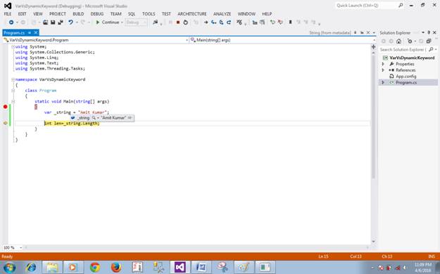Image resolution: width=440 pixels, height=274 pixels.
Task: Open the FILE menu
Action: coord(8,14)
